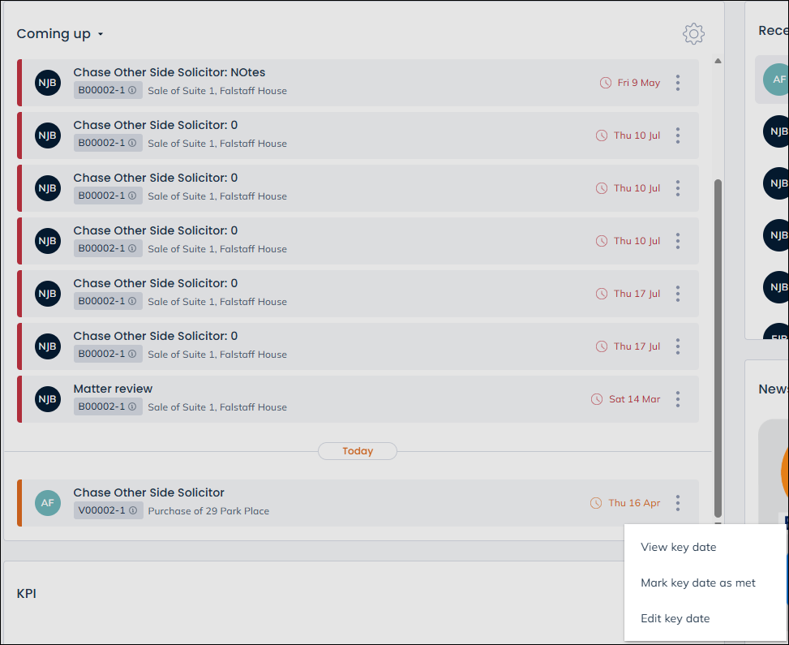Click clock icon next to Sat 14 Mar
The image size is (789, 645).
click(597, 399)
